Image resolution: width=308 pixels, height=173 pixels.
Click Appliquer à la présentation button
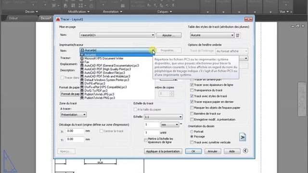[x=163, y=151]
